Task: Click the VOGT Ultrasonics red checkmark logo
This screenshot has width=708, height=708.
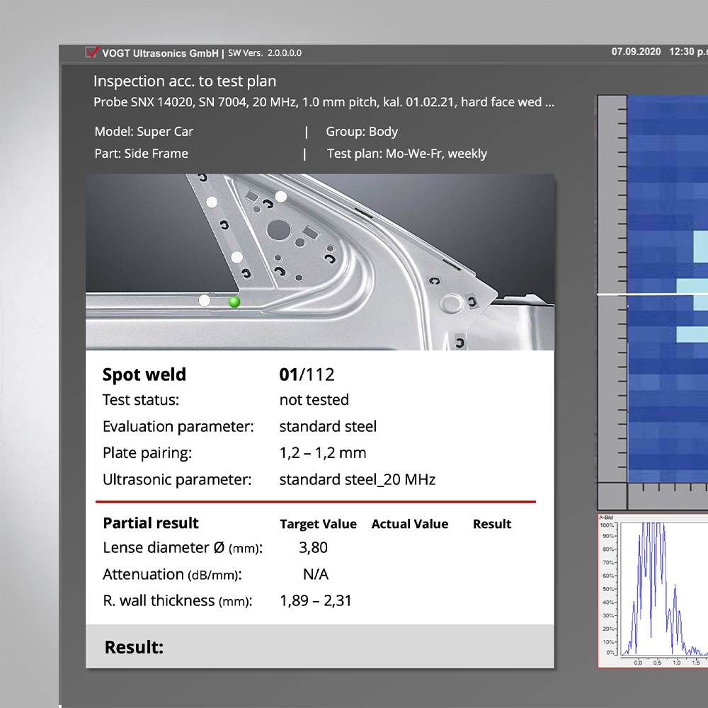Action: click(x=91, y=52)
